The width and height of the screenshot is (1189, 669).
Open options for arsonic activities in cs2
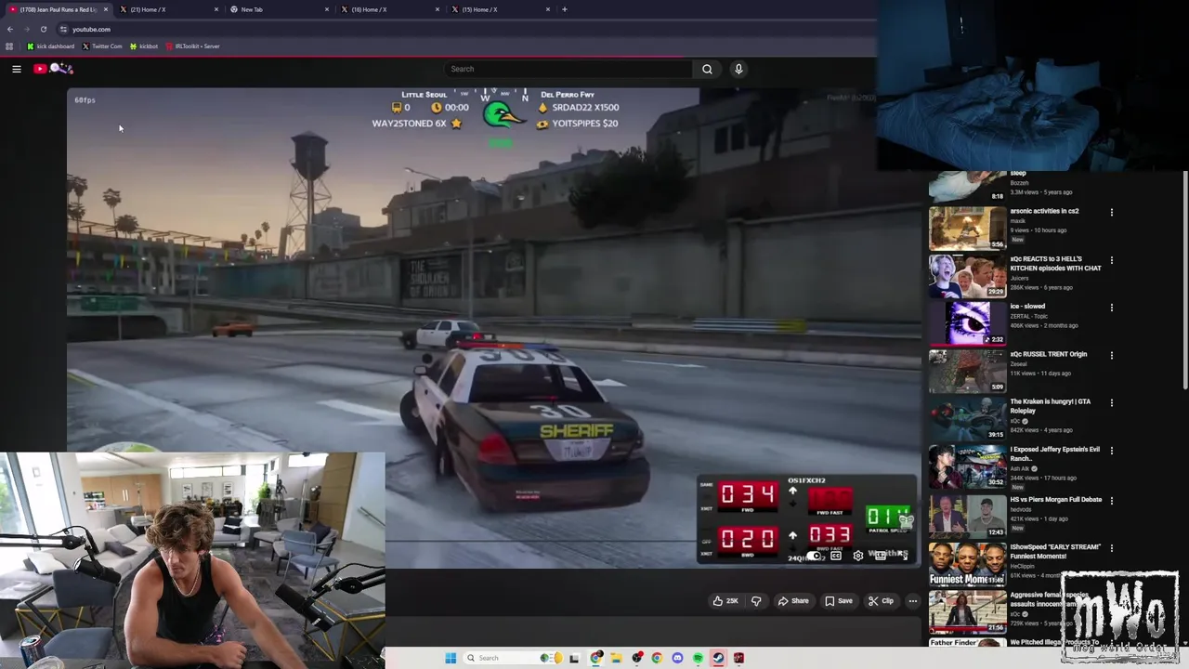[x=1111, y=213]
